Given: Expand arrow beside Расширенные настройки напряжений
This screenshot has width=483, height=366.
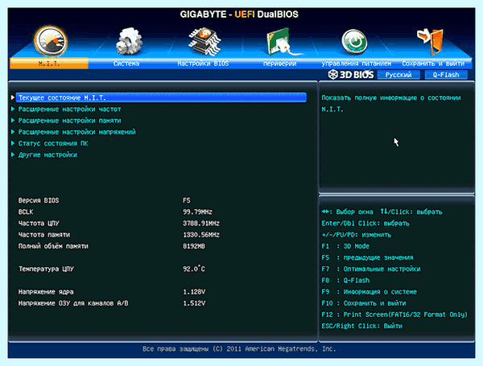Looking at the screenshot, I should click(13, 131).
